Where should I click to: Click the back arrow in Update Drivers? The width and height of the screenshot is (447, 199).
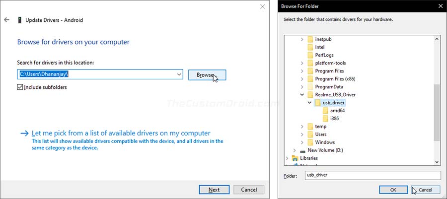click(6, 20)
